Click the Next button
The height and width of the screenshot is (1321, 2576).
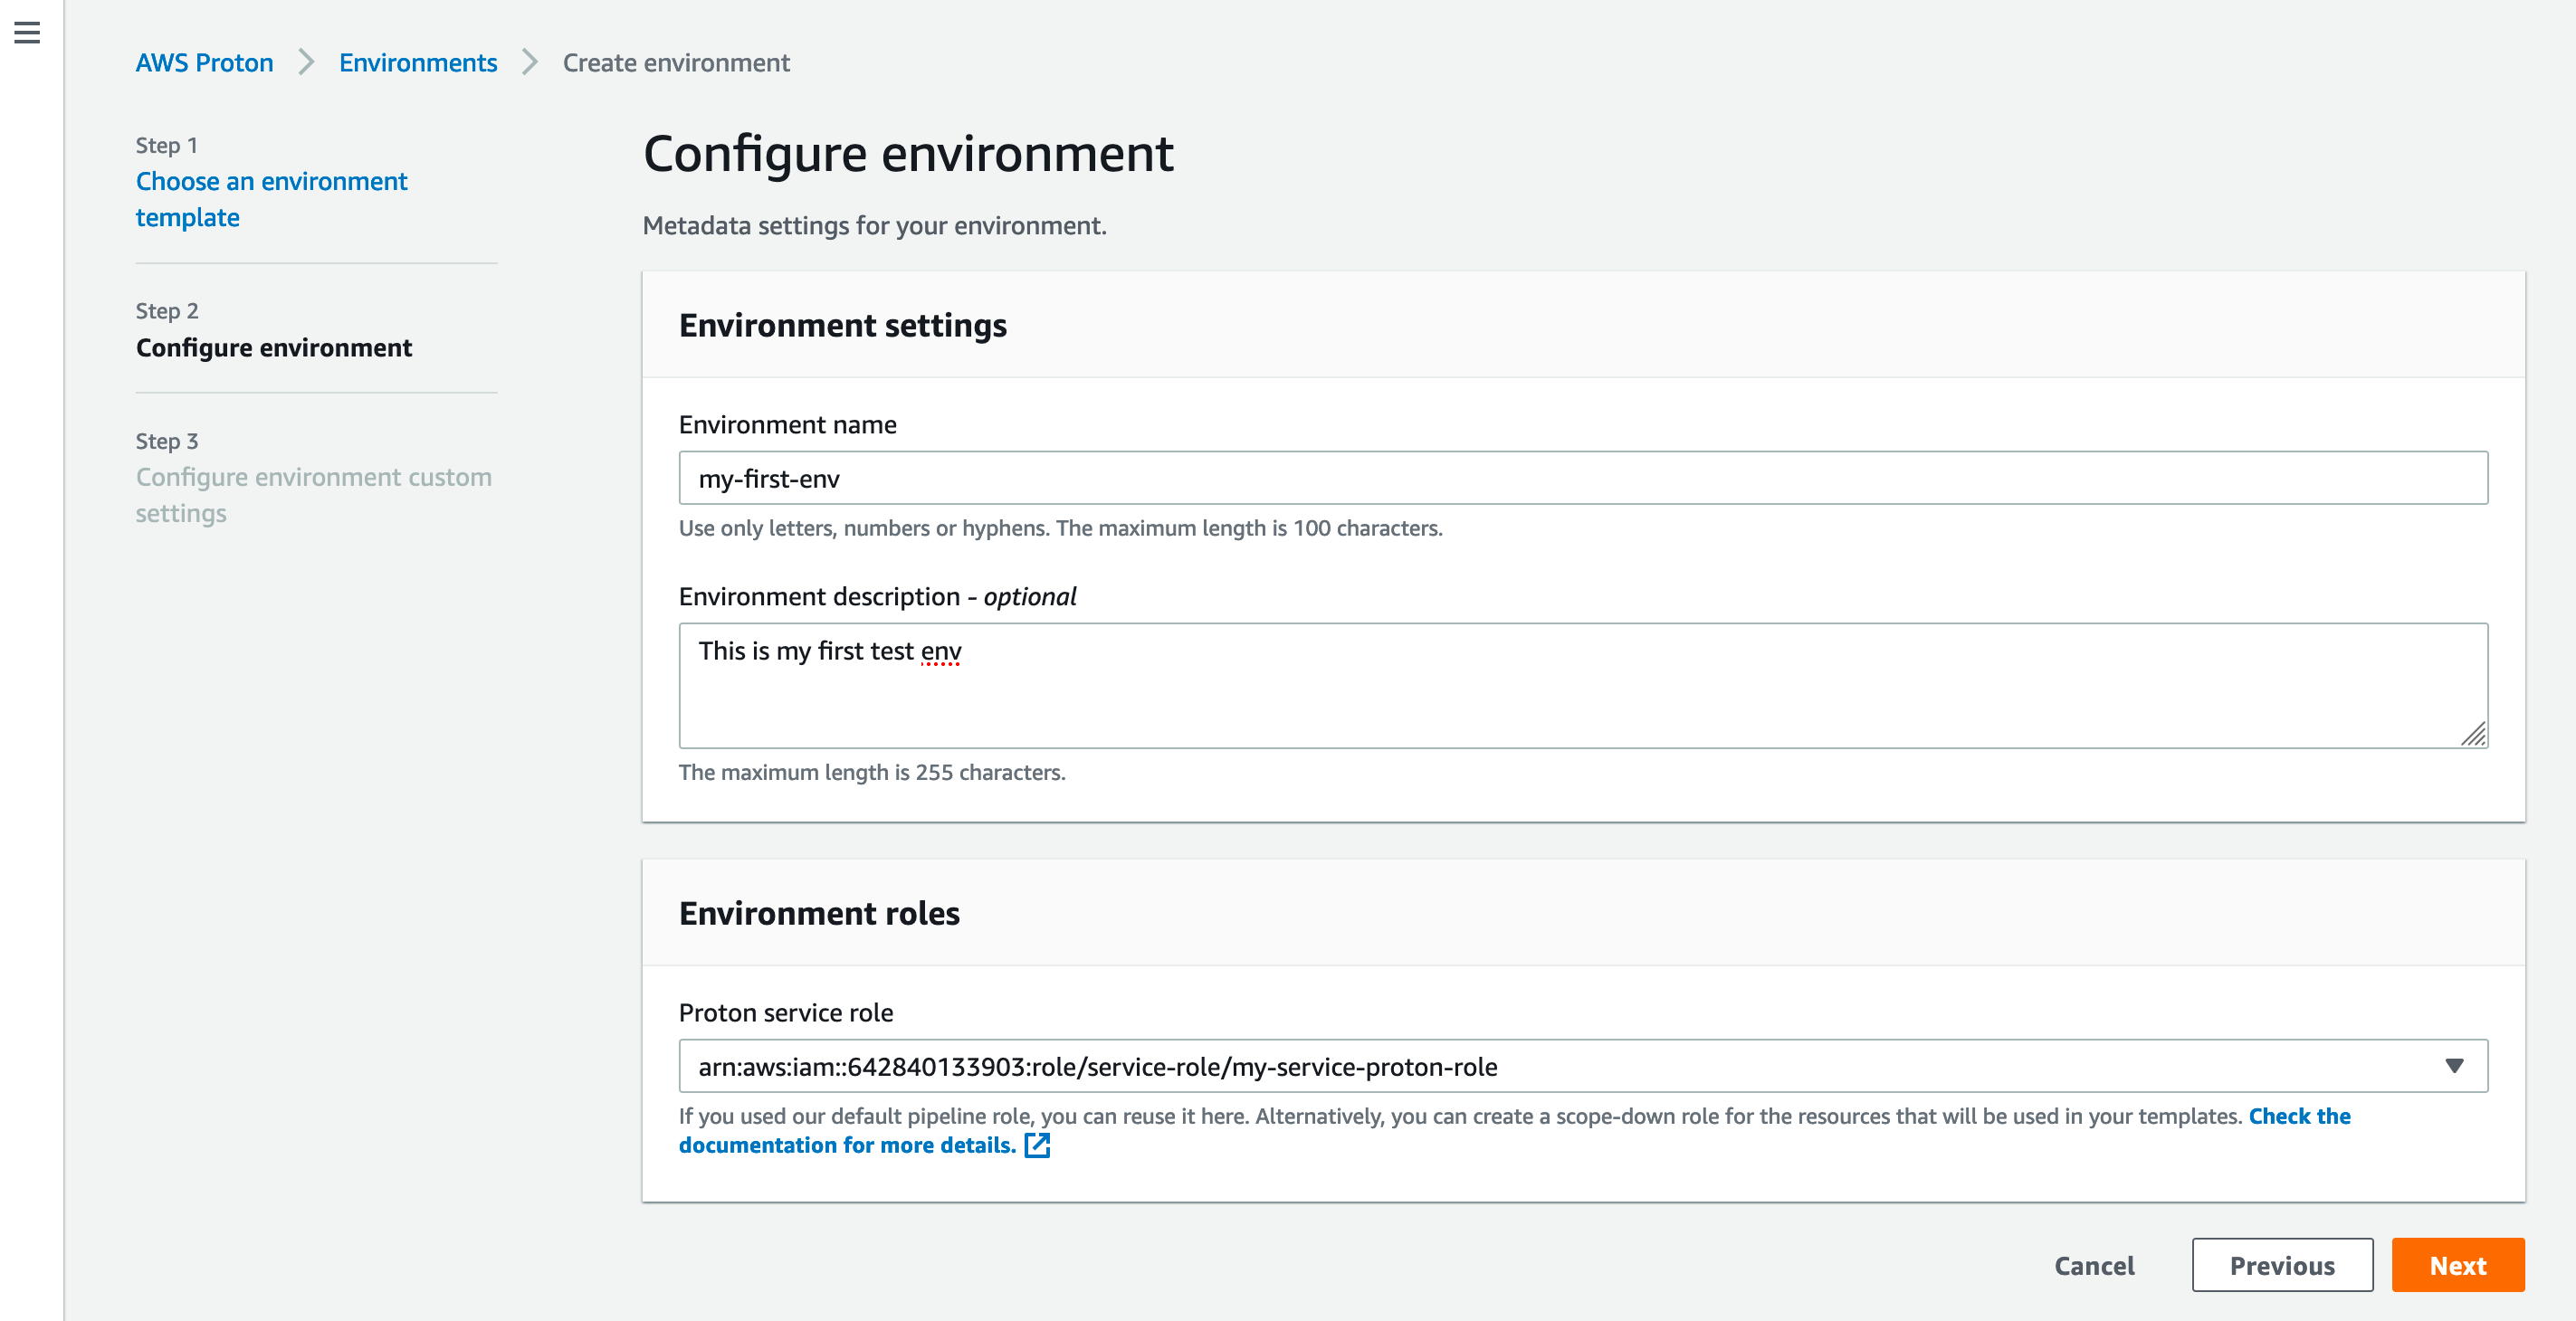click(x=2457, y=1265)
